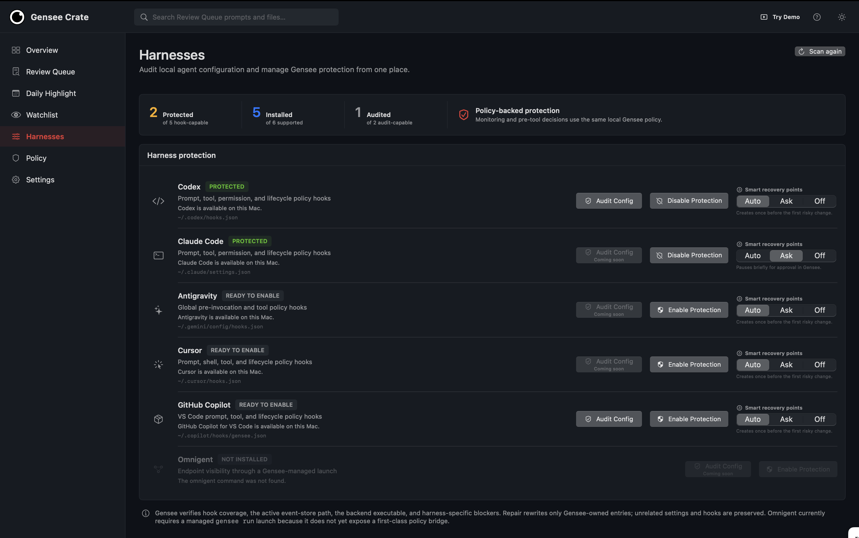The width and height of the screenshot is (859, 538).
Task: Click the Overview grid icon in the sidebar
Action: pyautogui.click(x=16, y=50)
